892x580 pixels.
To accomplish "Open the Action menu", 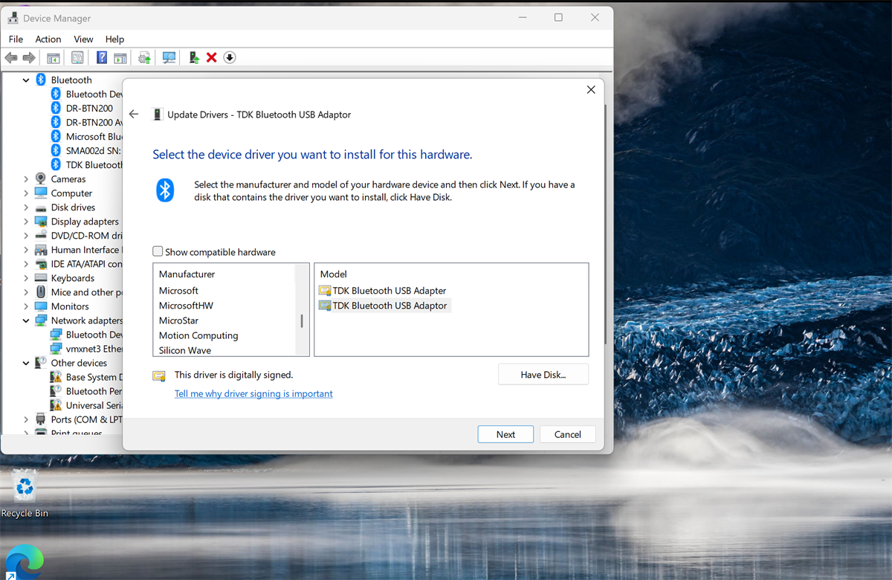I will [48, 39].
